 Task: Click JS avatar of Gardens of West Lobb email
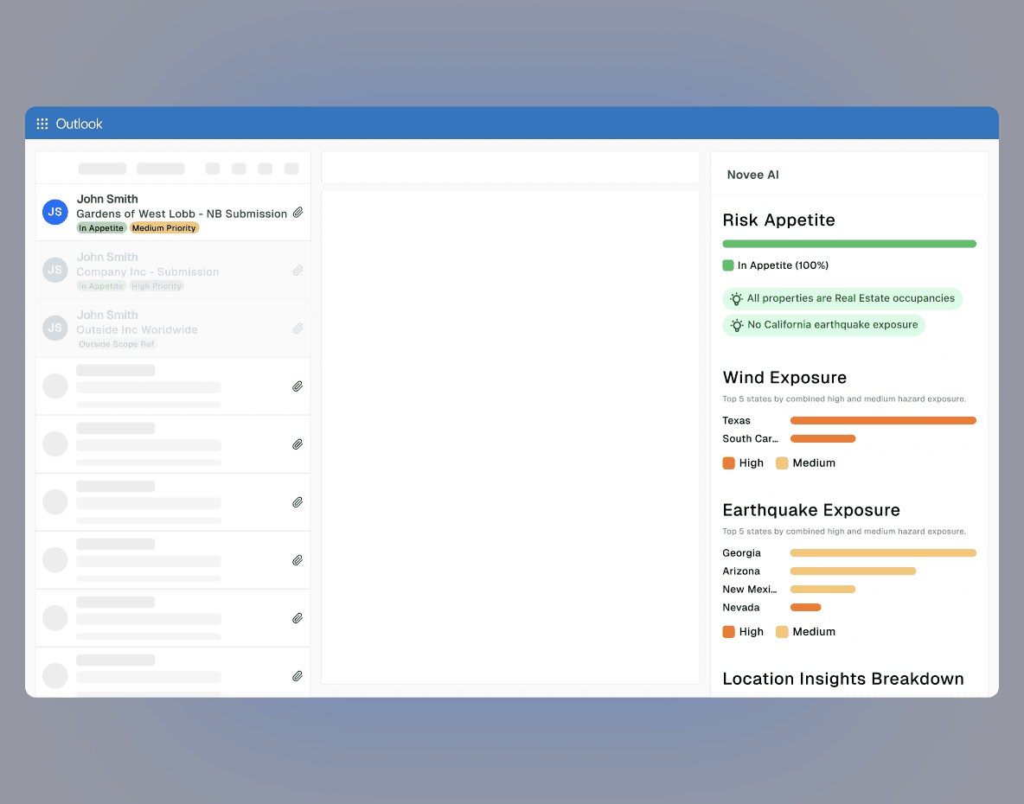coord(54,212)
